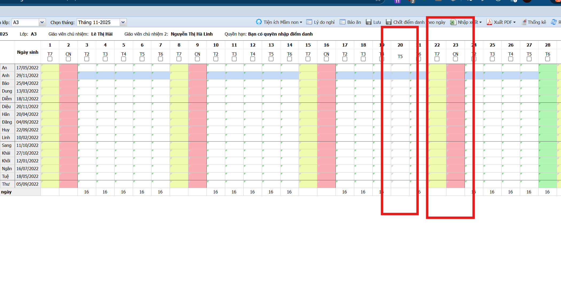
Task: Click Chốt điểm danh theo ngày
Action: tap(415, 22)
